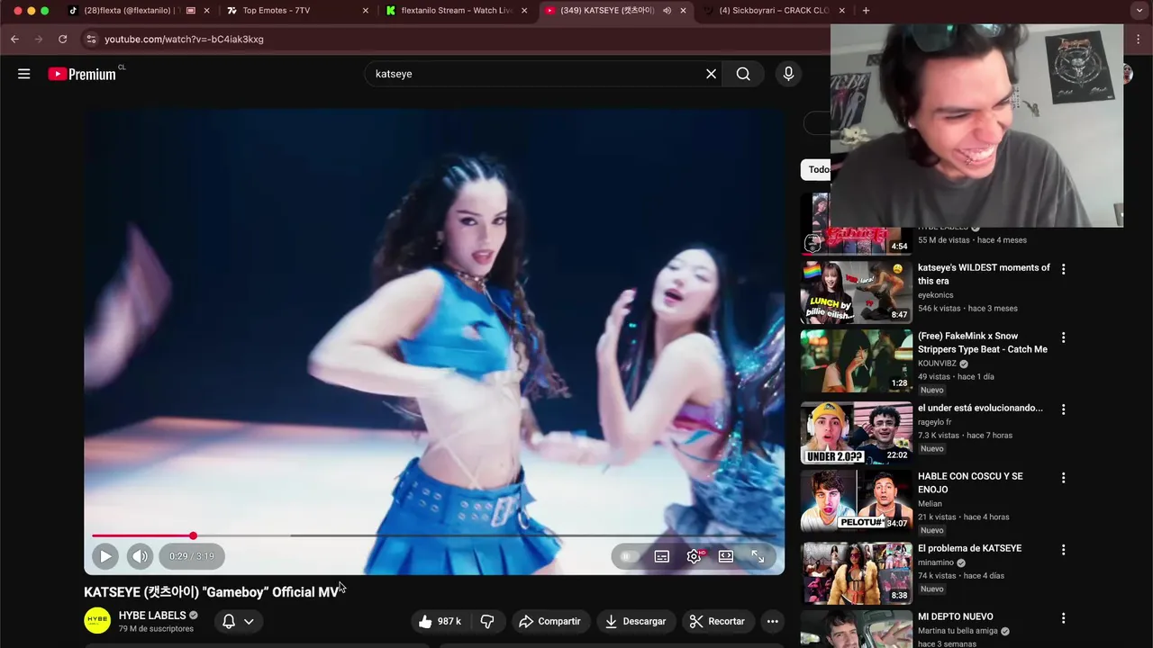Switch to Sickboyrari CRACK CLOUD tab
This screenshot has height=648, width=1153.
[x=775, y=11]
